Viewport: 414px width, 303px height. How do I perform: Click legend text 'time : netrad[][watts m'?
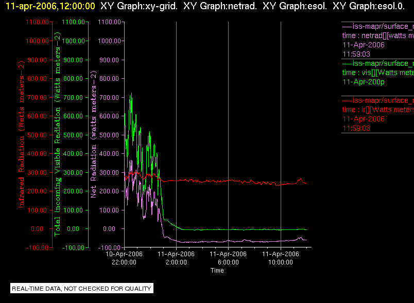coord(378,35)
